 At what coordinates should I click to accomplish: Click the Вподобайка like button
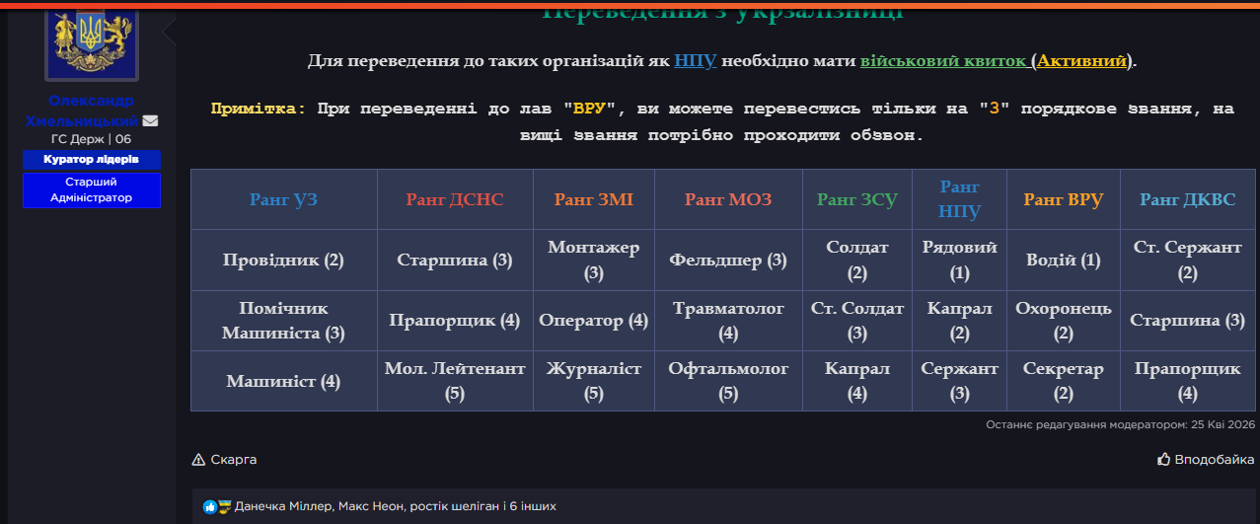click(1206, 460)
